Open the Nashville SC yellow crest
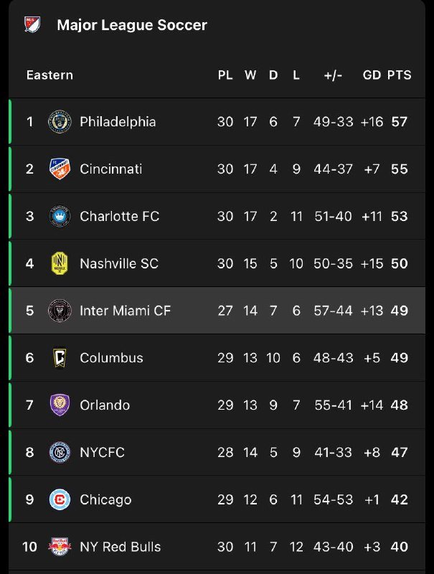This screenshot has width=434, height=574. [59, 263]
